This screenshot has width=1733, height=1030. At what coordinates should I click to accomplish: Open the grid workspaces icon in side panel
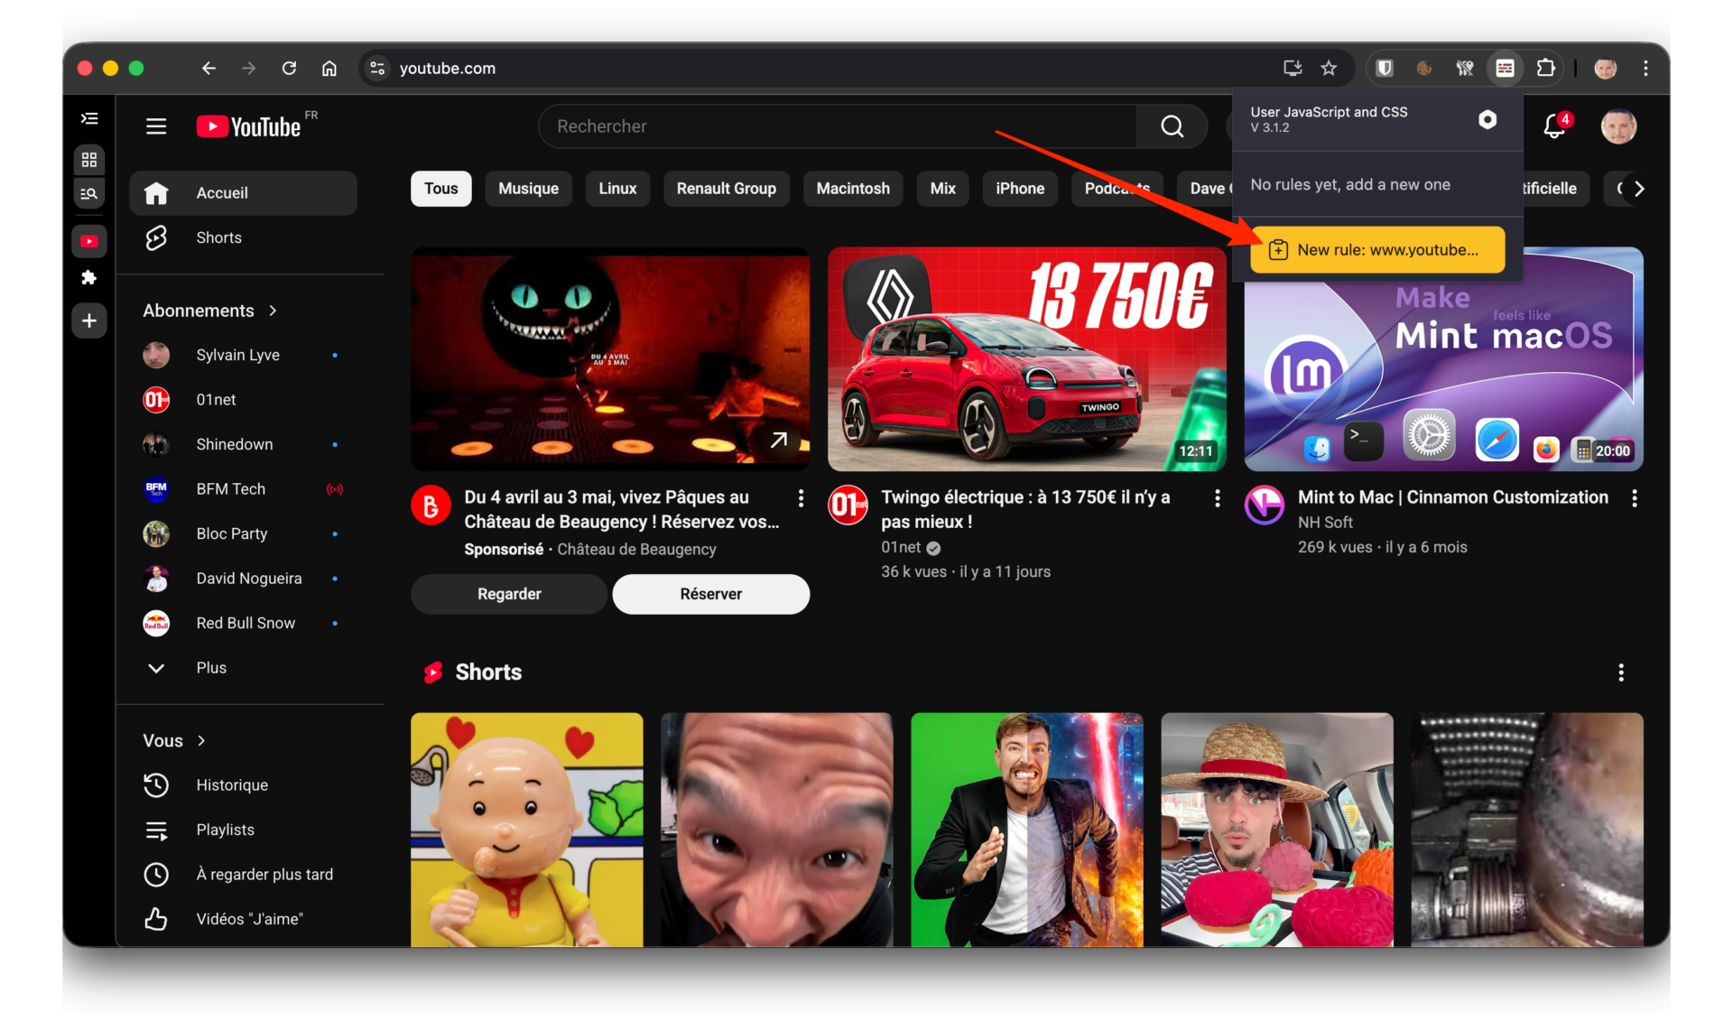[89, 160]
